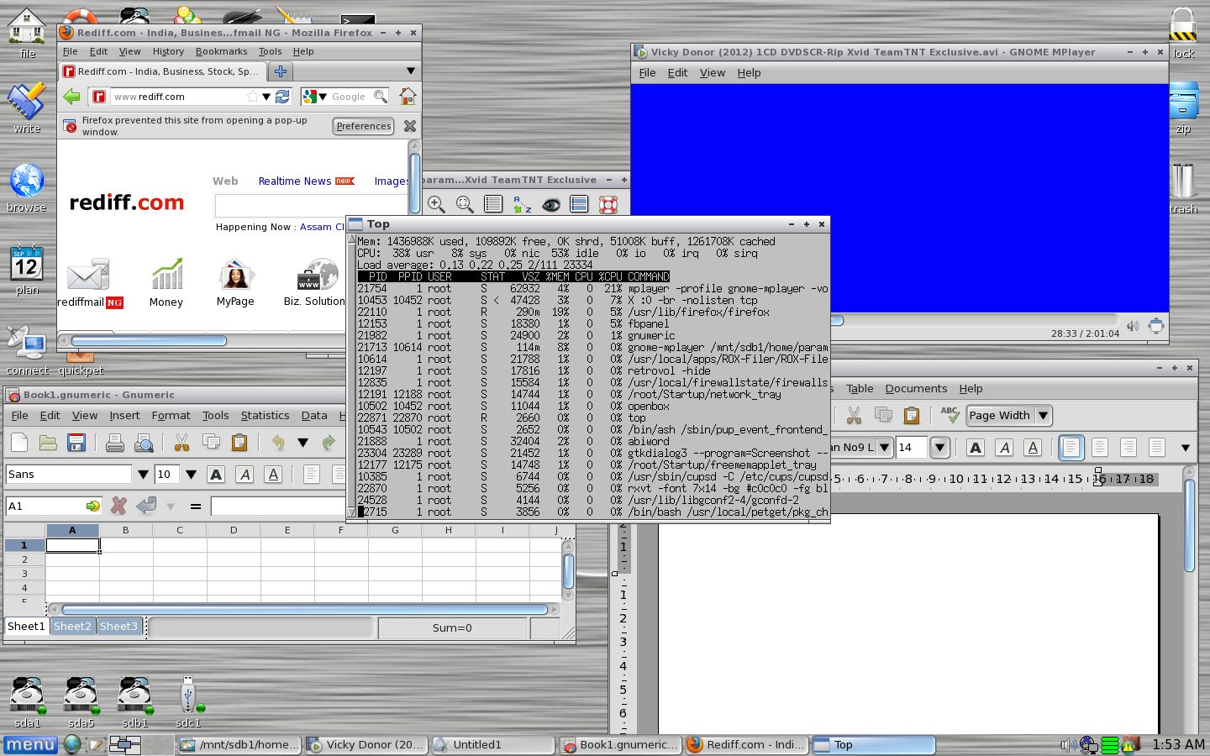The width and height of the screenshot is (1210, 756).
Task: Switch to Sheet2 tab in Gnumeric
Action: coord(72,627)
